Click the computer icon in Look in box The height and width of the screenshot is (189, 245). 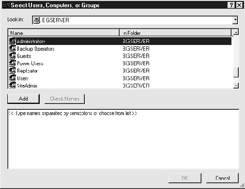click(37, 20)
